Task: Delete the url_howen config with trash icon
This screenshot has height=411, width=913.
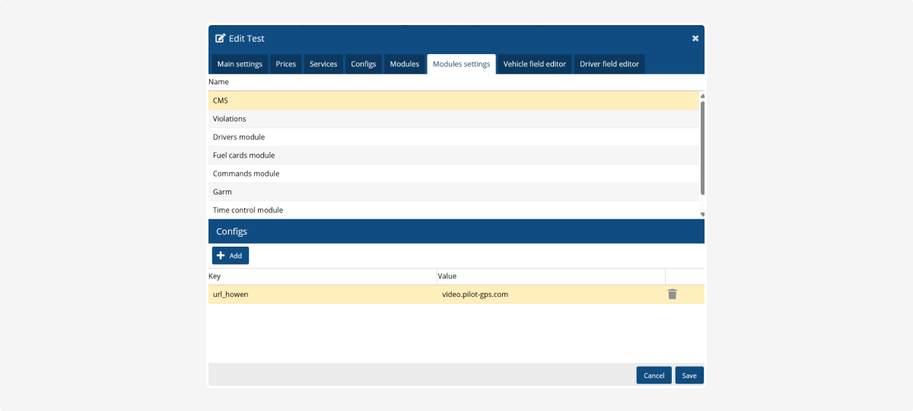Action: [672, 295]
